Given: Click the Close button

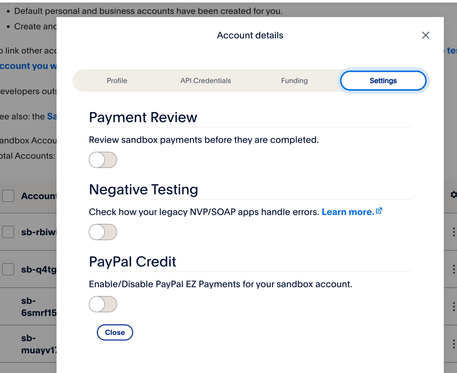Looking at the screenshot, I should [x=115, y=332].
